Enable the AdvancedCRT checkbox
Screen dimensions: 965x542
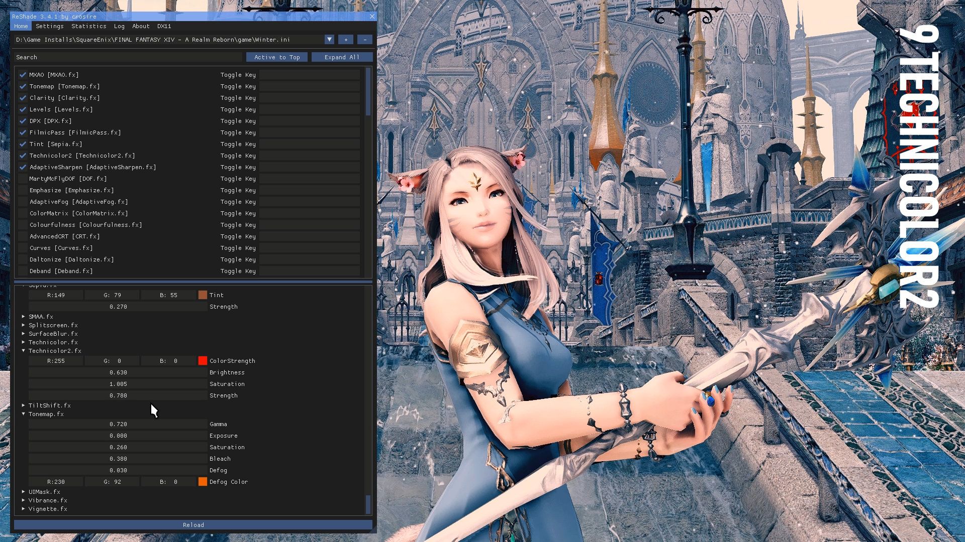tap(23, 236)
